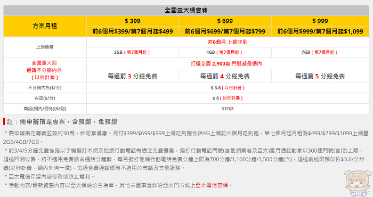This screenshot has width=373, height=197.
Task: Click 前6個月$999/第7個月起$1,099 cell
Action: point(320,31)
